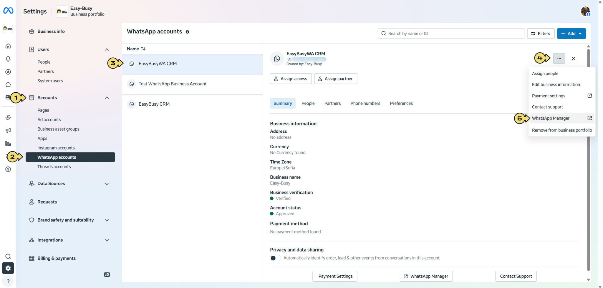
Task: Click the Easy-Busy rail account logo
Action: click(8, 29)
